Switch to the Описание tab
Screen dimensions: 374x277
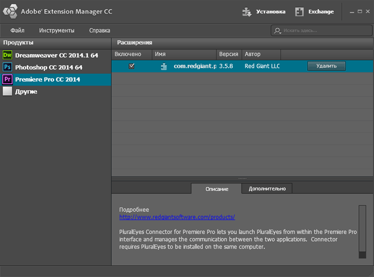[x=216, y=189]
